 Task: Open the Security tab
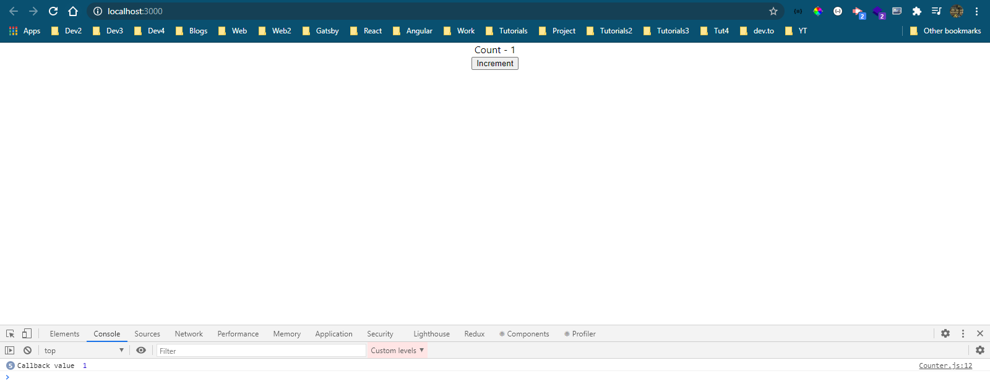[380, 334]
